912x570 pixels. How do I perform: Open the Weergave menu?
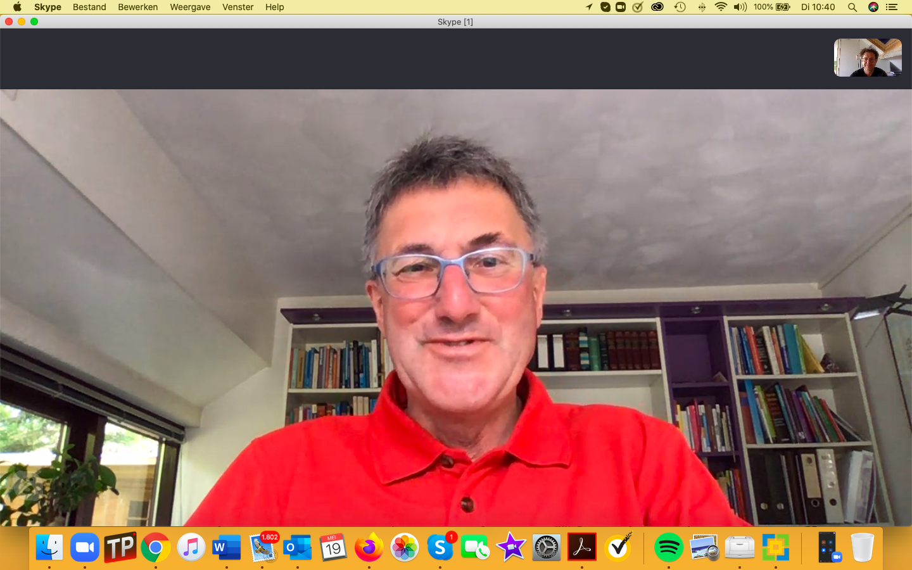click(190, 7)
